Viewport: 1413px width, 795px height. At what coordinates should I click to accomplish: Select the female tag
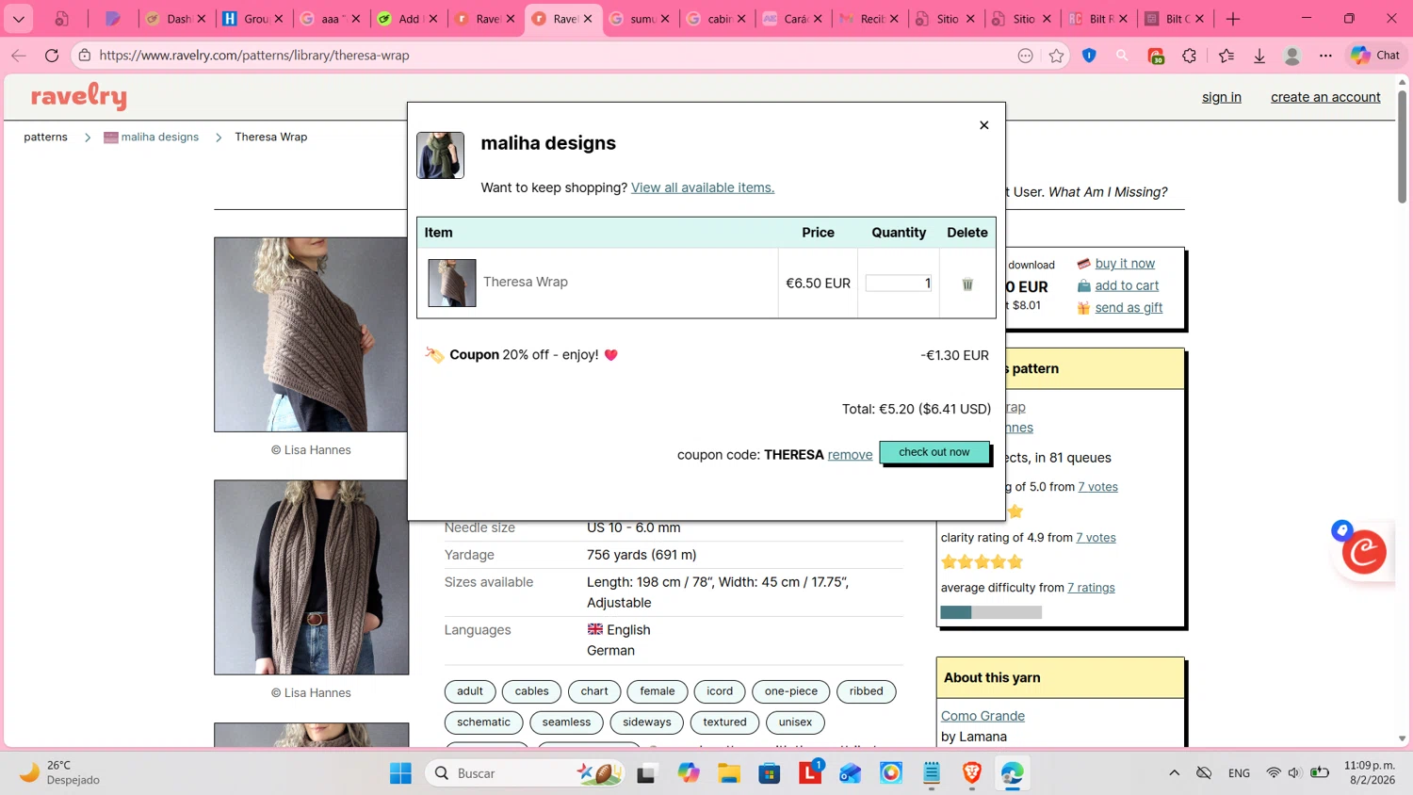(658, 691)
